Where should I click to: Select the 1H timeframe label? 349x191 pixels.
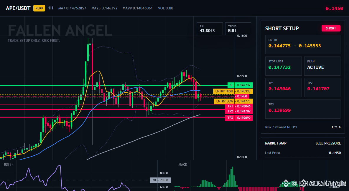pos(50,8)
